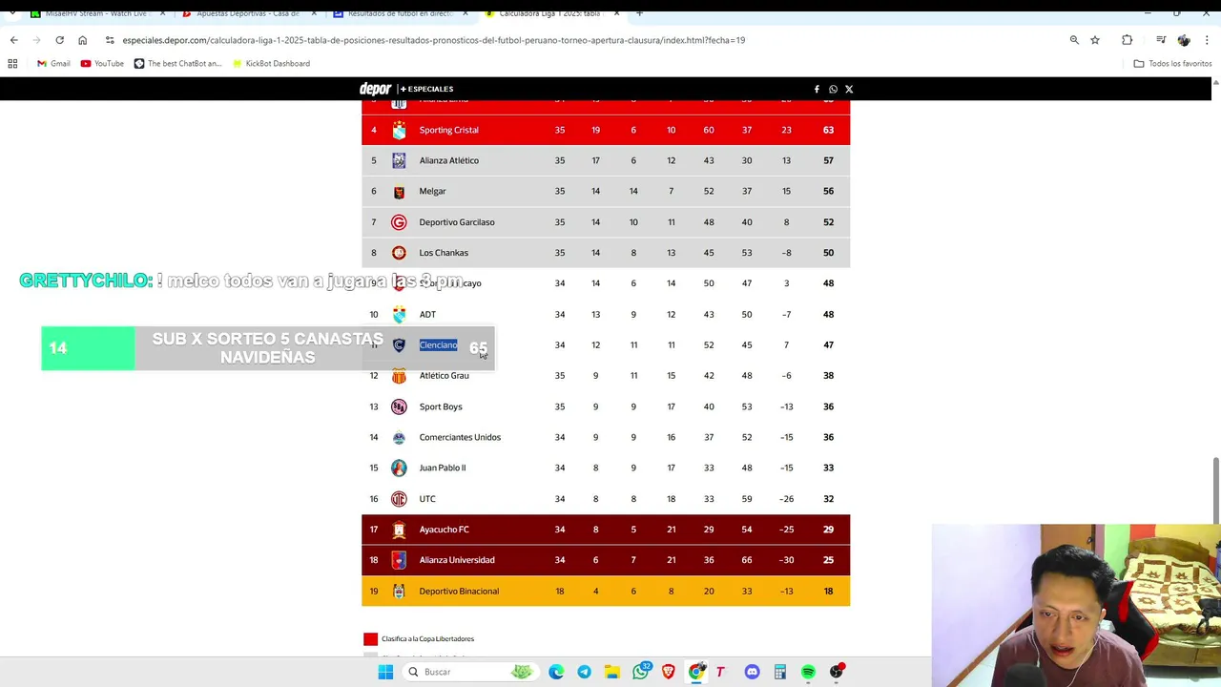Screen dimensions: 1221x687
Task: Click the Deportivo Binacional team name
Action: click(459, 591)
